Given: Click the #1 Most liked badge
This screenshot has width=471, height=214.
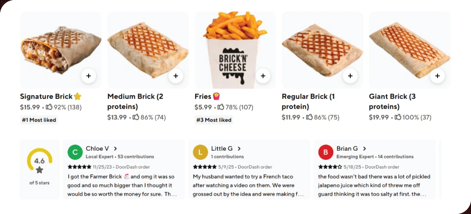Looking at the screenshot, I should pos(39,120).
